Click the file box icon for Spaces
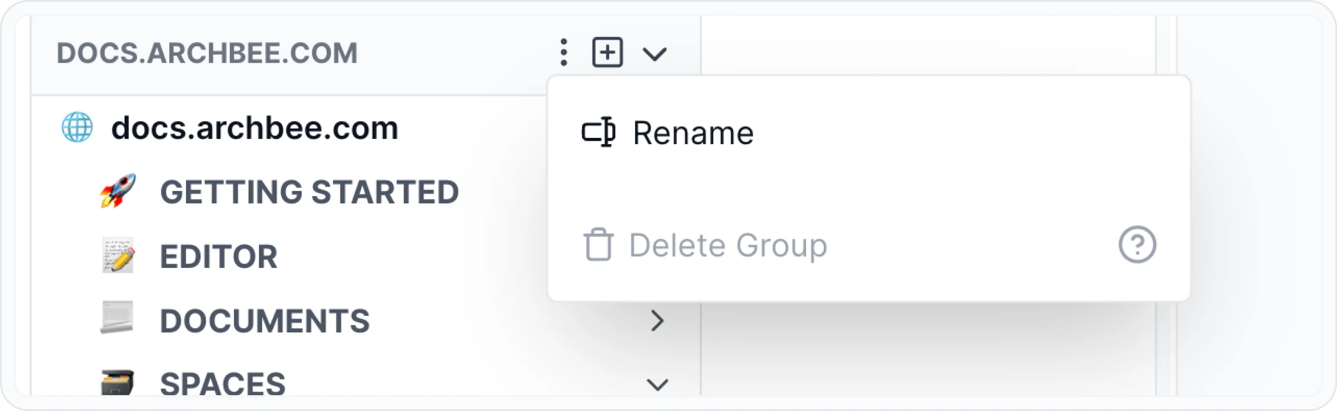 (x=117, y=382)
